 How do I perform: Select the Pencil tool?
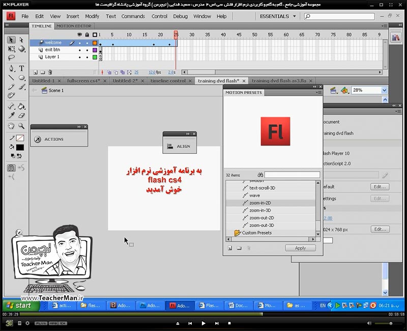point(11,87)
